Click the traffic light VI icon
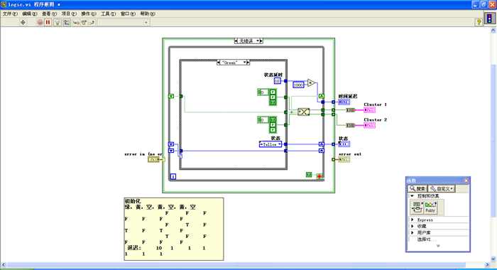The width and height of the screenshot is (497, 270). [490, 18]
